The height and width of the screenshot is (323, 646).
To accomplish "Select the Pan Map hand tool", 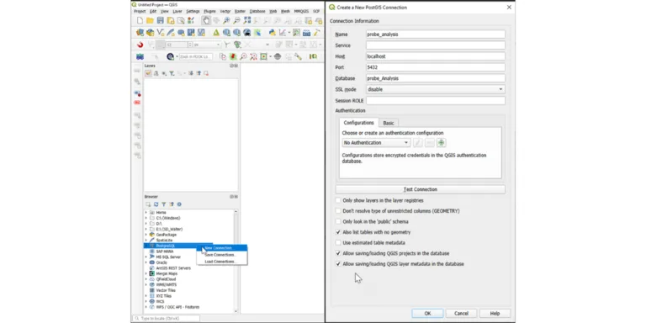I will click(x=206, y=20).
